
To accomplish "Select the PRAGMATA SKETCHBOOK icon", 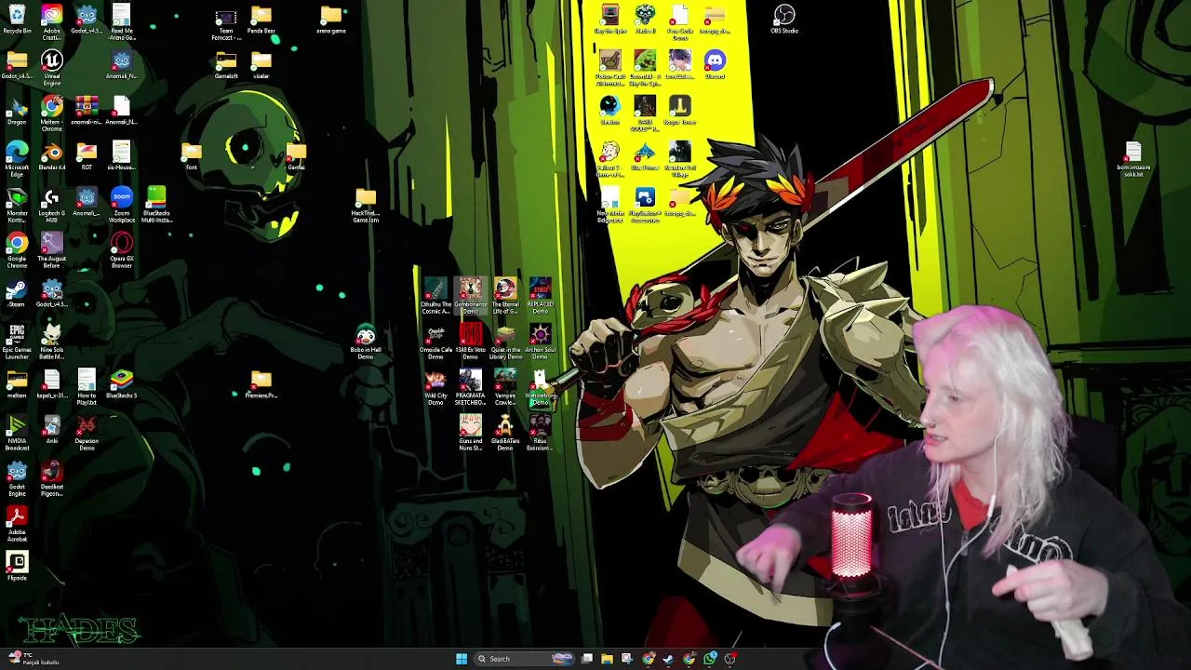I will (471, 388).
